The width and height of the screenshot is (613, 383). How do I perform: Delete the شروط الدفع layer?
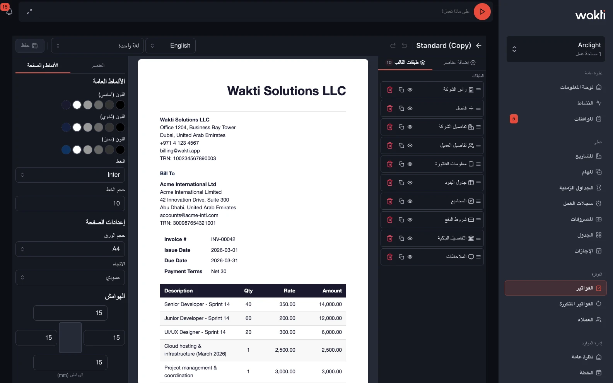click(x=390, y=220)
